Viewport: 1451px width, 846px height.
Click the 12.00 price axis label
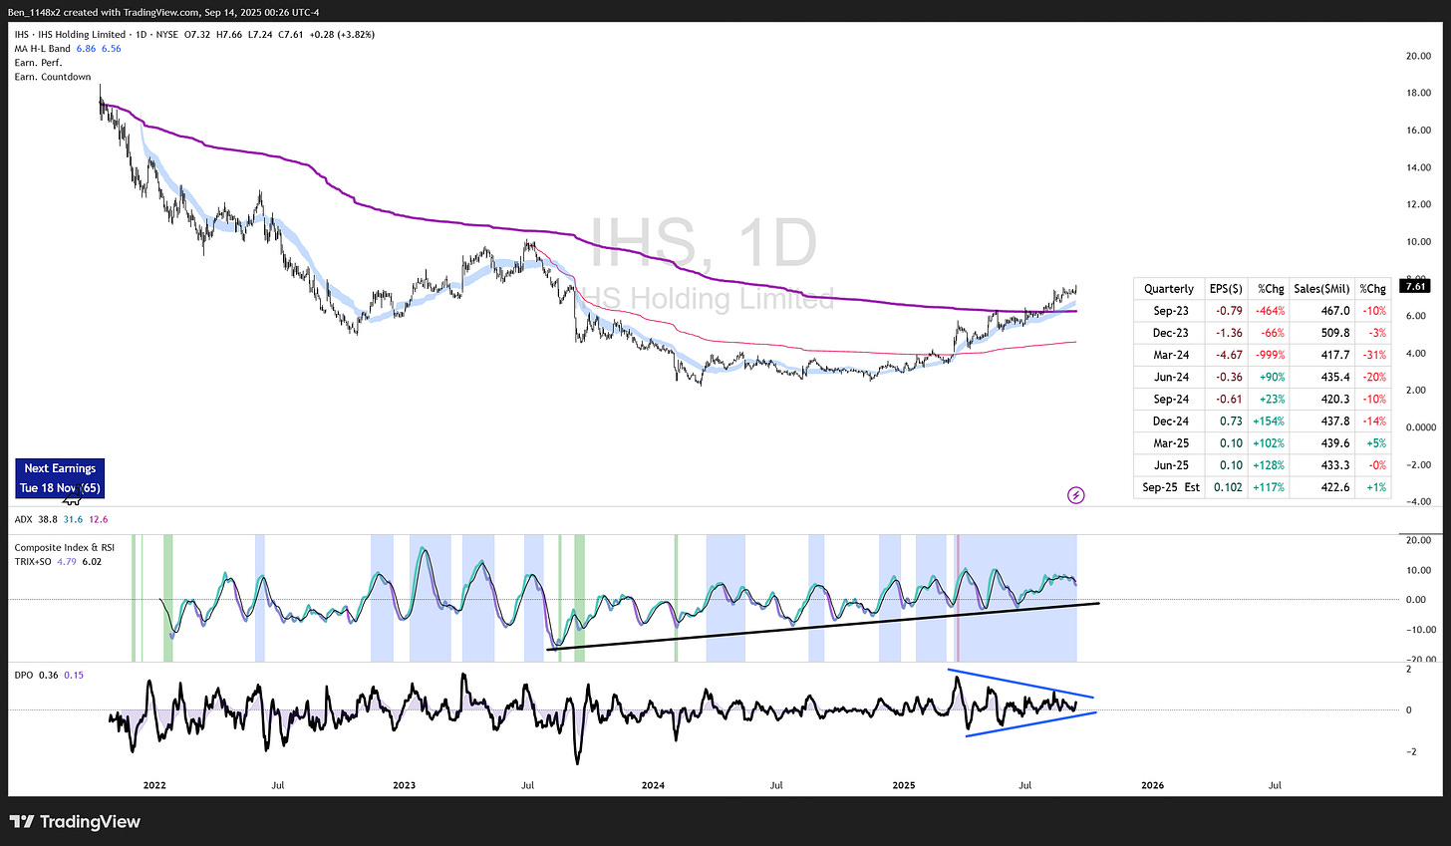pos(1418,204)
